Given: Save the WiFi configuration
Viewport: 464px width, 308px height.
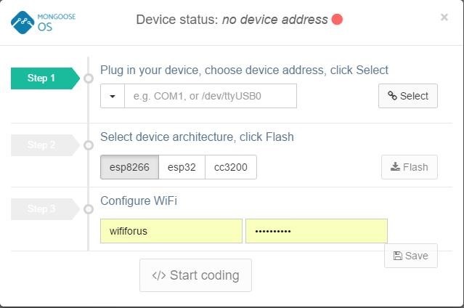Looking at the screenshot, I should tap(410, 256).
